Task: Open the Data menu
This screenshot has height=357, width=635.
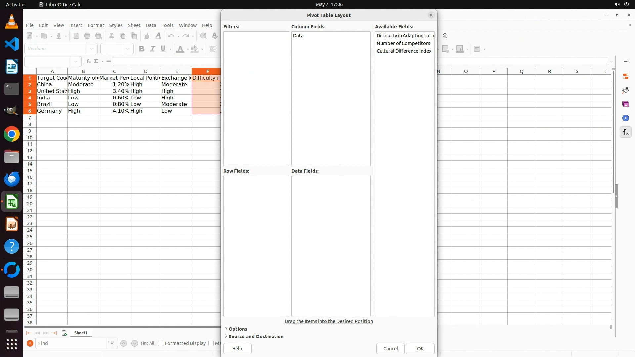Action: click(x=151, y=25)
